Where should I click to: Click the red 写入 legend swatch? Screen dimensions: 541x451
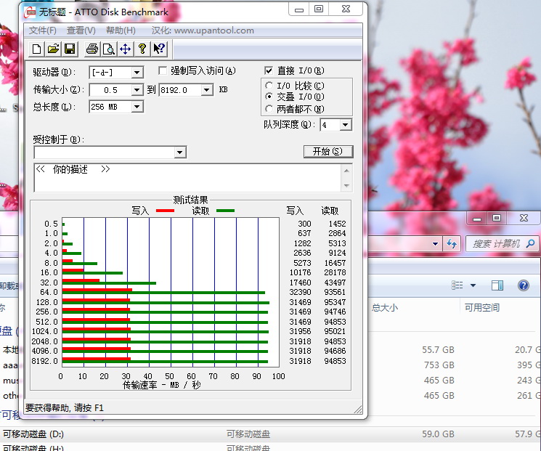click(x=165, y=211)
